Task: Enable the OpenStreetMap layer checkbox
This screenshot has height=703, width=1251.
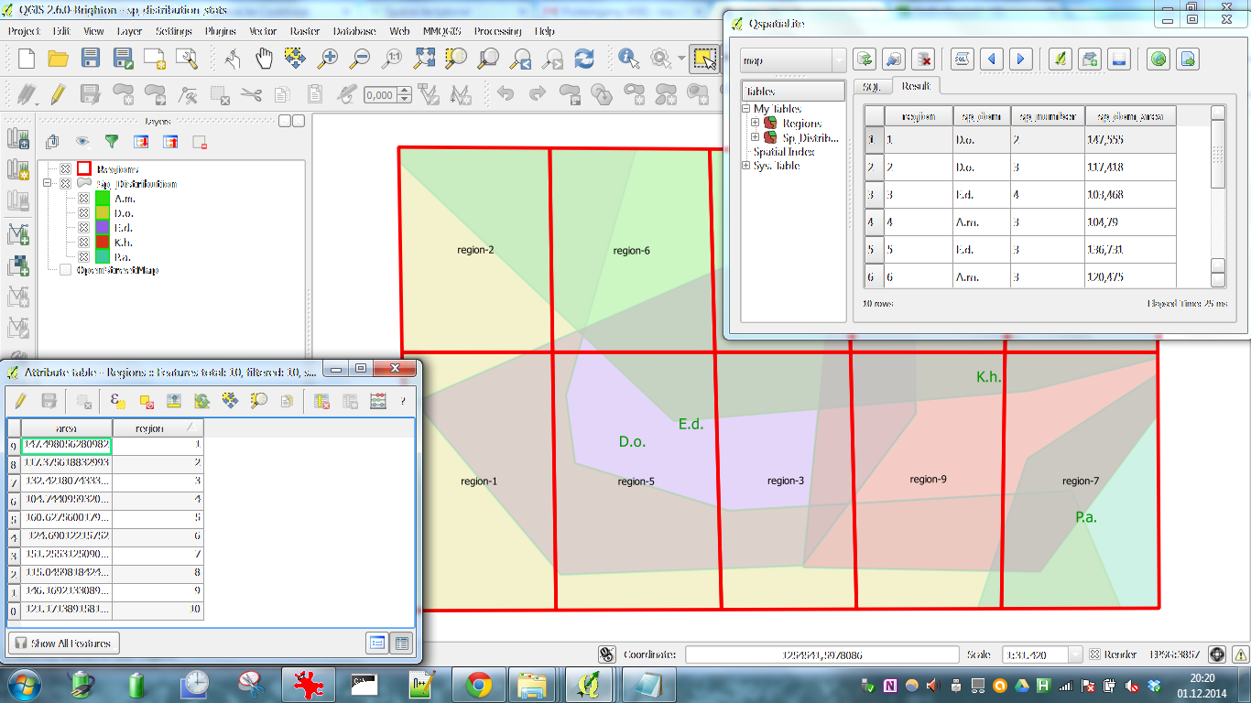Action: coord(66,270)
